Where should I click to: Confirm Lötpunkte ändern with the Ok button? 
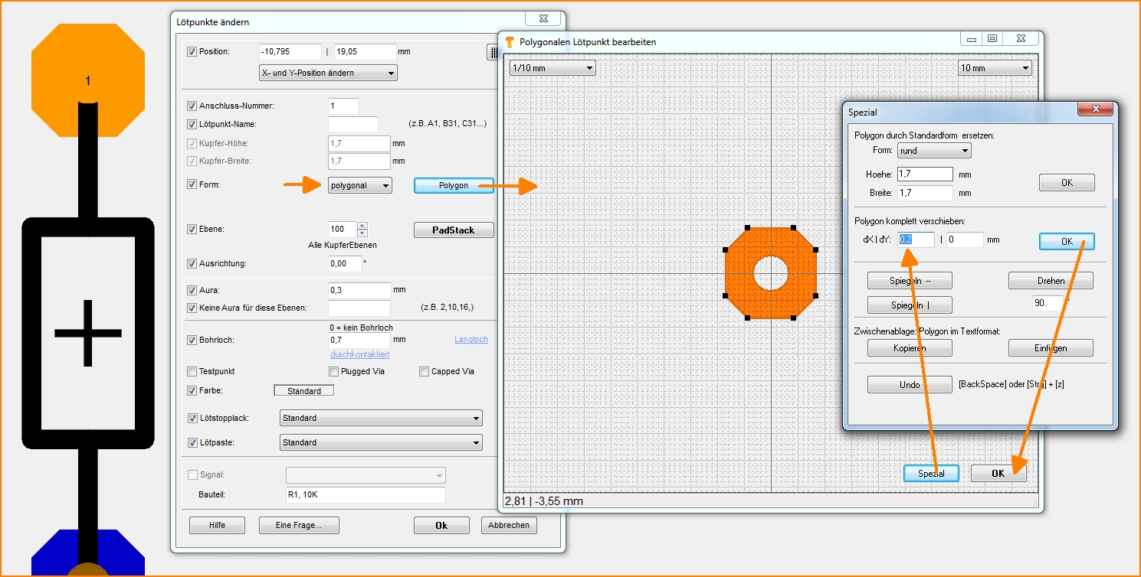441,526
